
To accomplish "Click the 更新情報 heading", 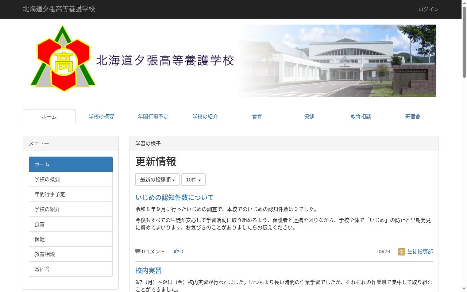I will 156,161.
